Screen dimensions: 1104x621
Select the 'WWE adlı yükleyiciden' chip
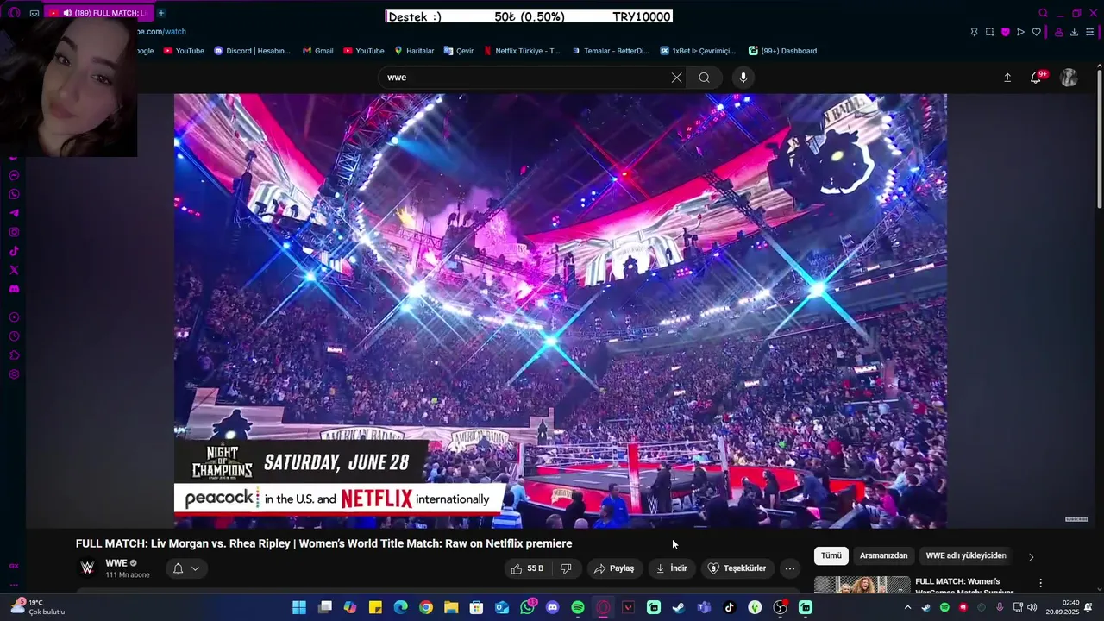click(966, 556)
